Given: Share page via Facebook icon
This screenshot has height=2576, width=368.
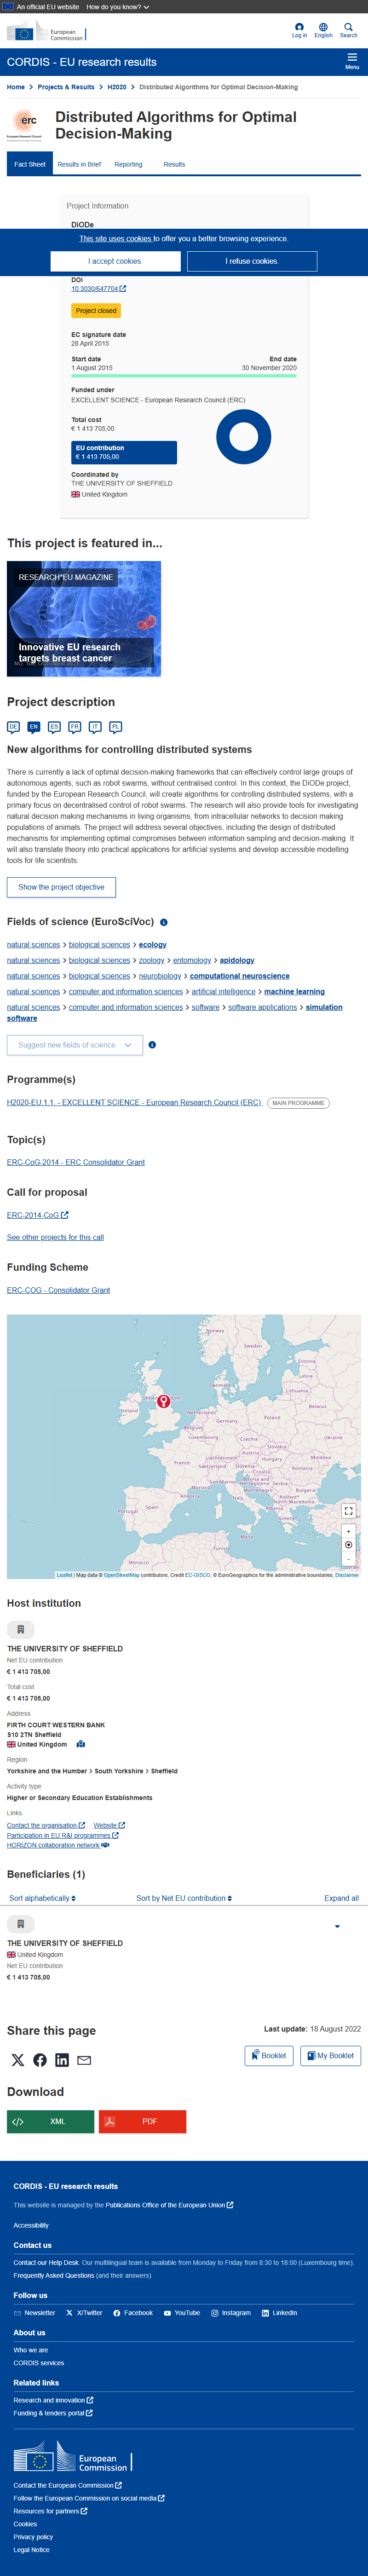Looking at the screenshot, I should pos(40,2059).
